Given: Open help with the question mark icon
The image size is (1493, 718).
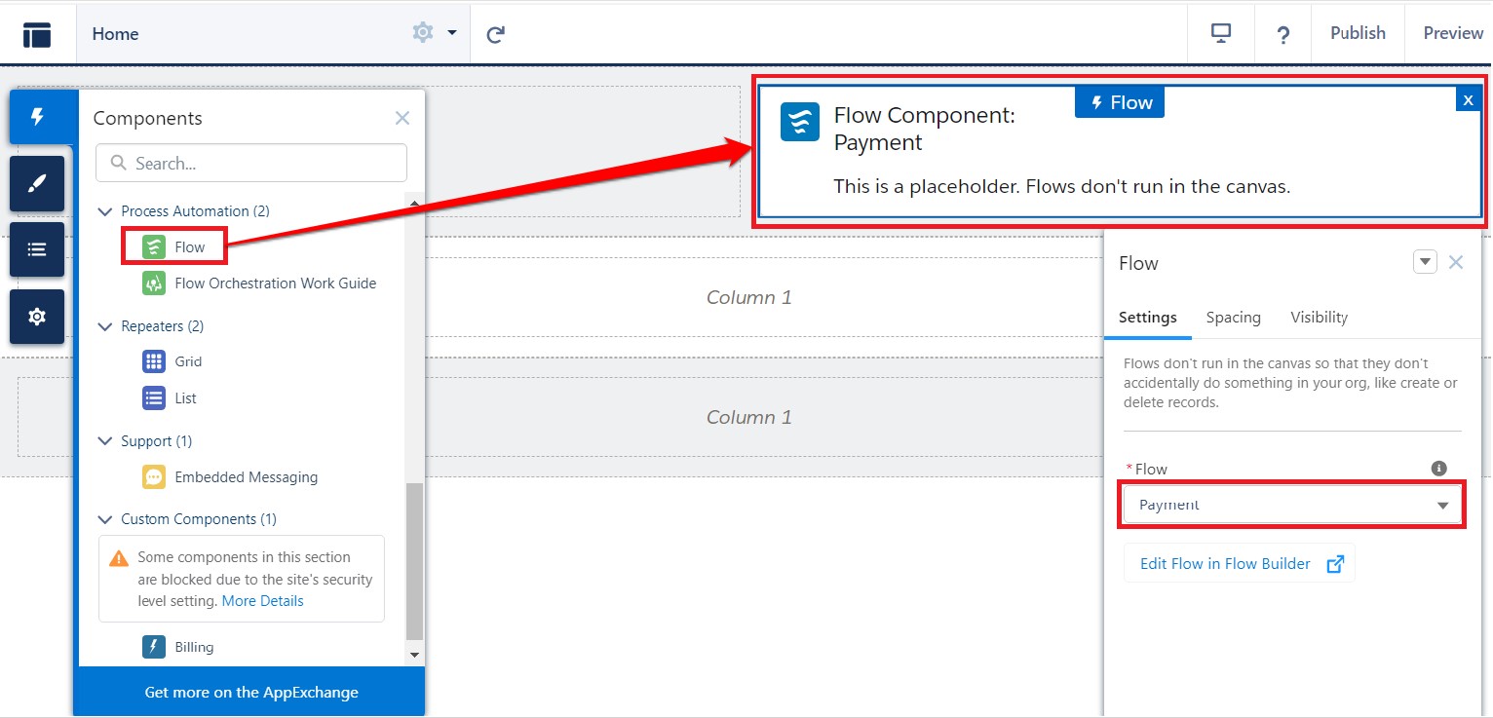Looking at the screenshot, I should click(1283, 34).
